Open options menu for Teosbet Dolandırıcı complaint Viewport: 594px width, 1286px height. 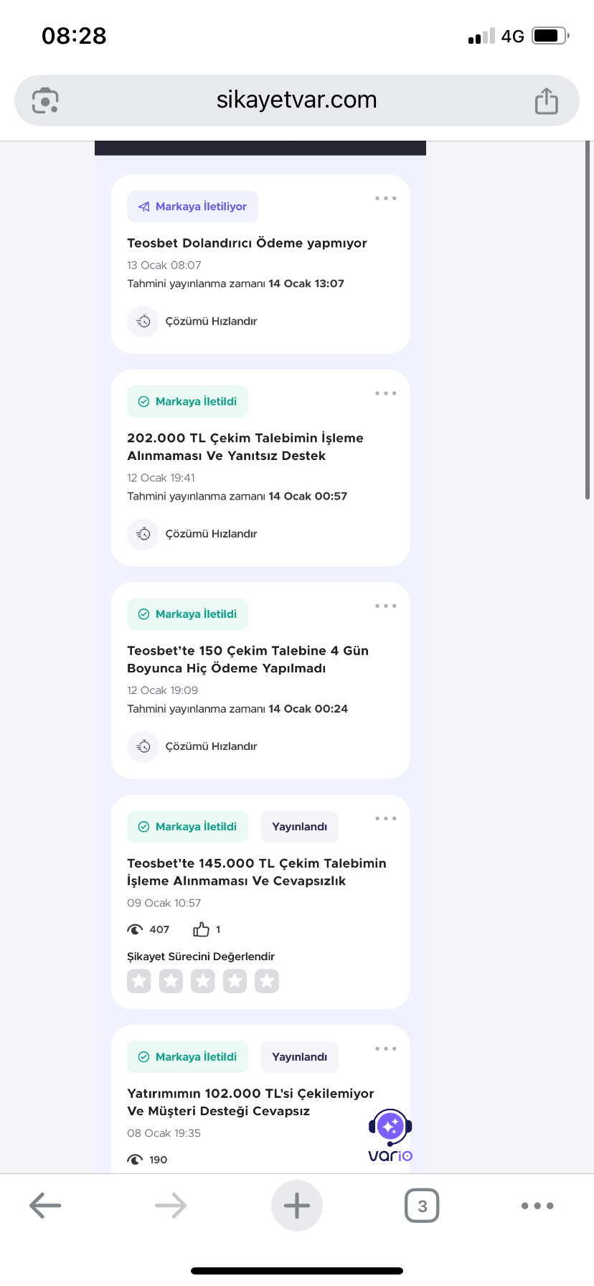pyautogui.click(x=385, y=198)
